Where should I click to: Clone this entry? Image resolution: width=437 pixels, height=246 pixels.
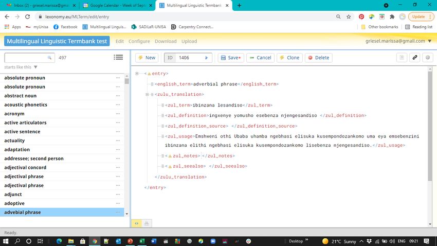click(289, 58)
